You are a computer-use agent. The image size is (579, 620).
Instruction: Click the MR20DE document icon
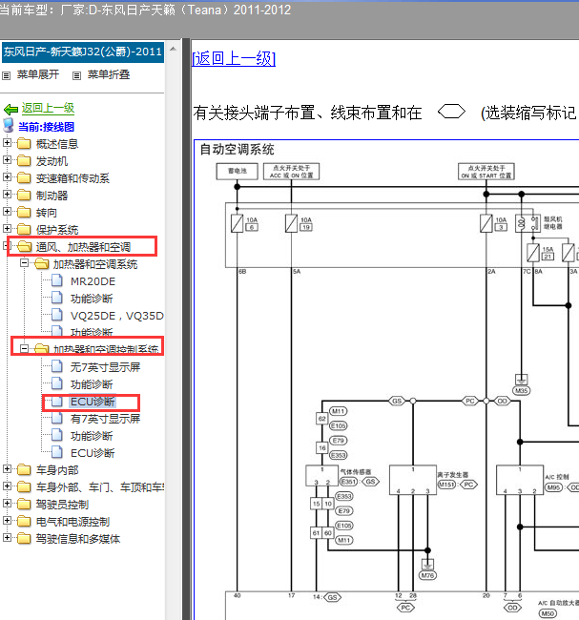(57, 280)
